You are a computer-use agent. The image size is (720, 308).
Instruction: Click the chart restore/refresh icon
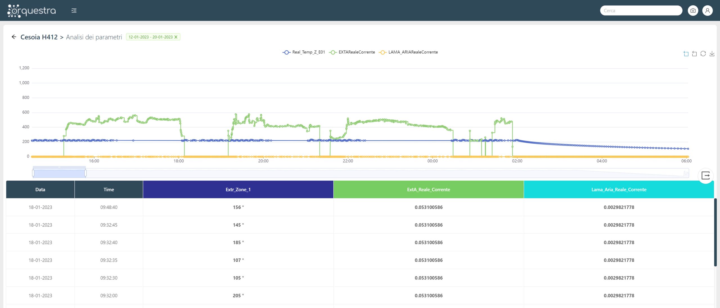click(x=703, y=54)
